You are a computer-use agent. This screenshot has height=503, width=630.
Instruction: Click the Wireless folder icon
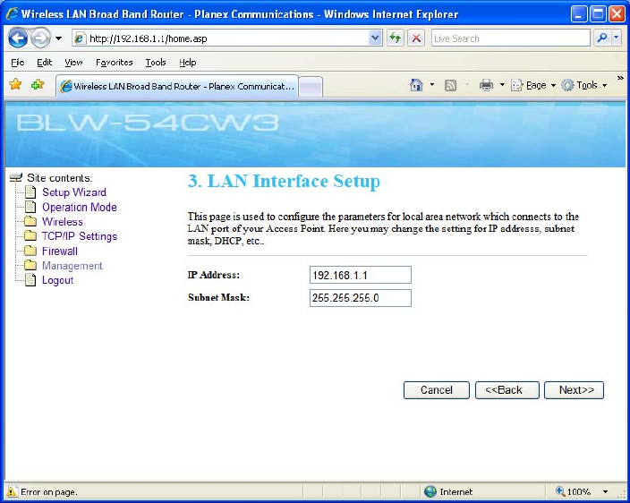click(30, 221)
